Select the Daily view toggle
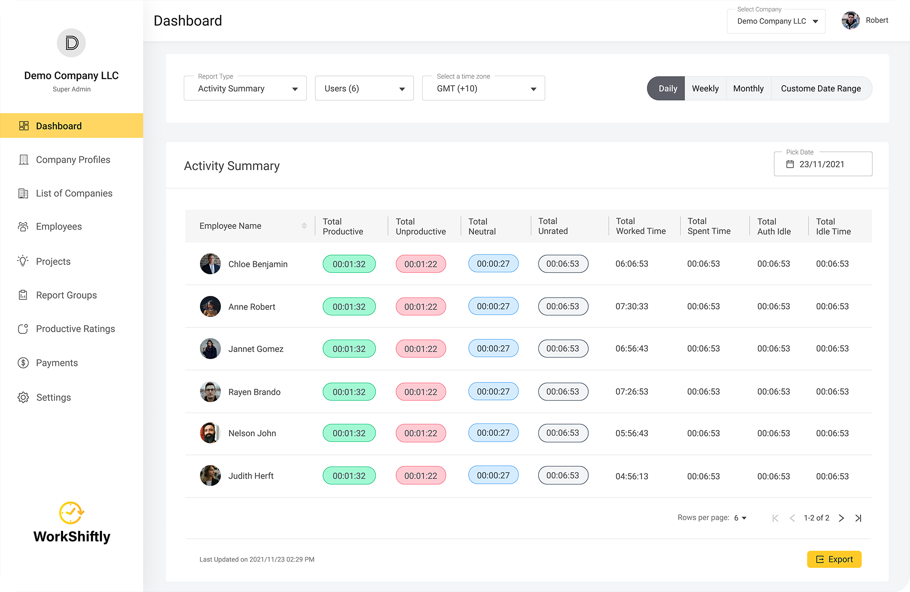 click(x=667, y=89)
